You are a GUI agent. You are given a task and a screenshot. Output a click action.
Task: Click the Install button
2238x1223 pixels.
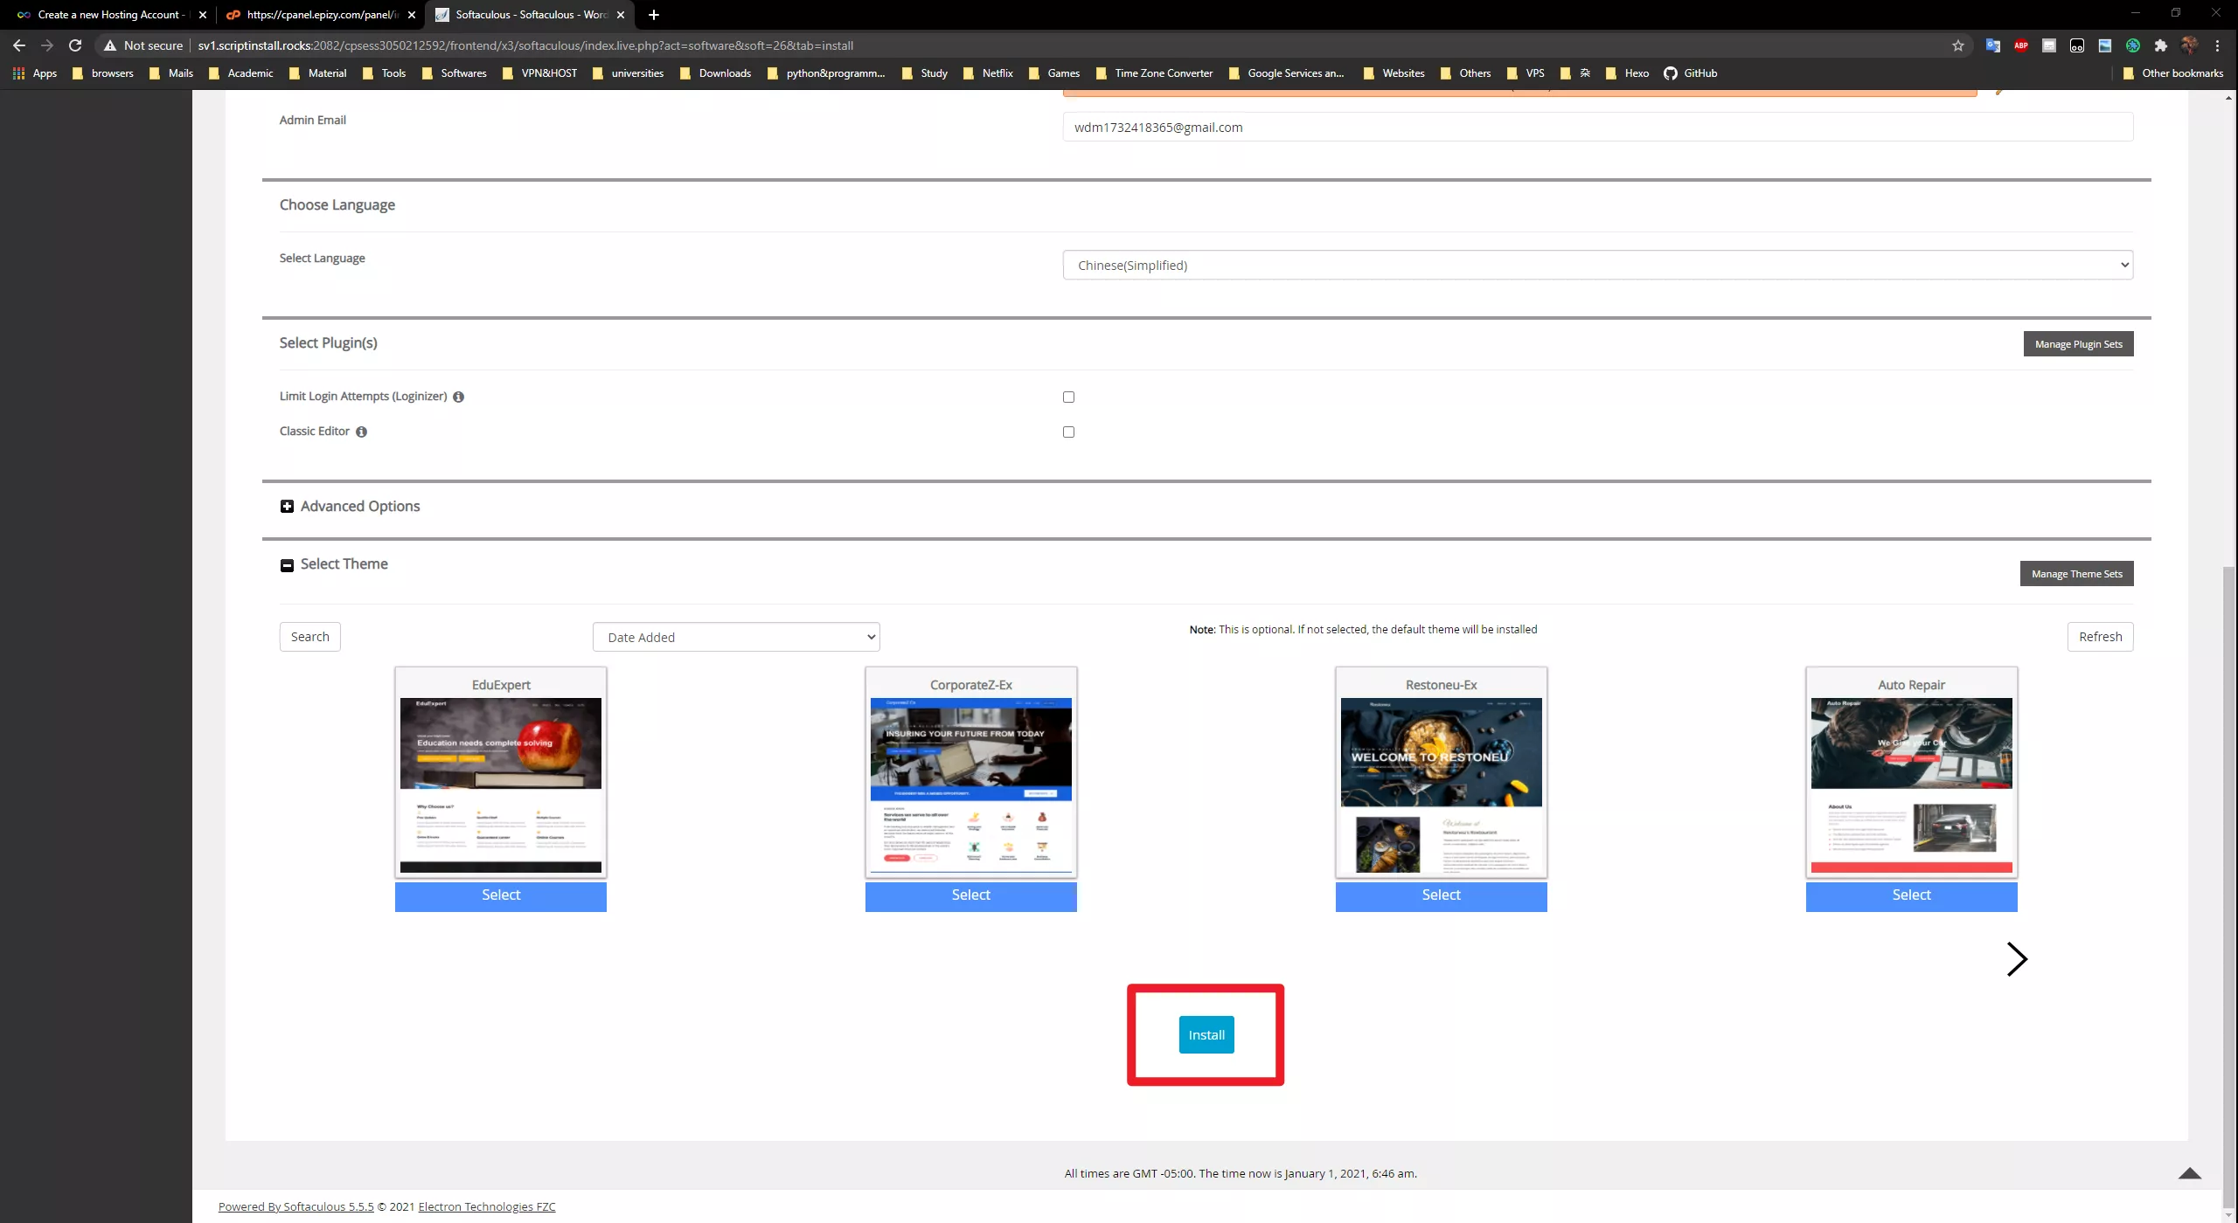point(1206,1034)
